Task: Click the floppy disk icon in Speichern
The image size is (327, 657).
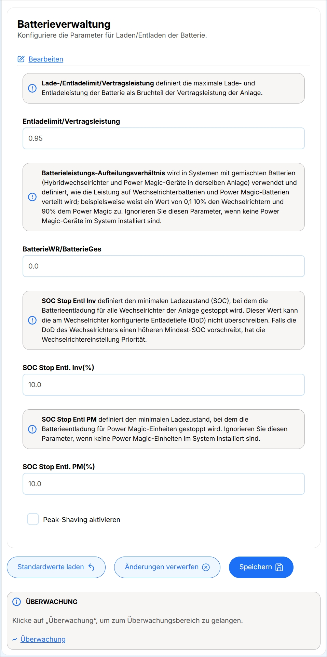Action: coord(279,567)
